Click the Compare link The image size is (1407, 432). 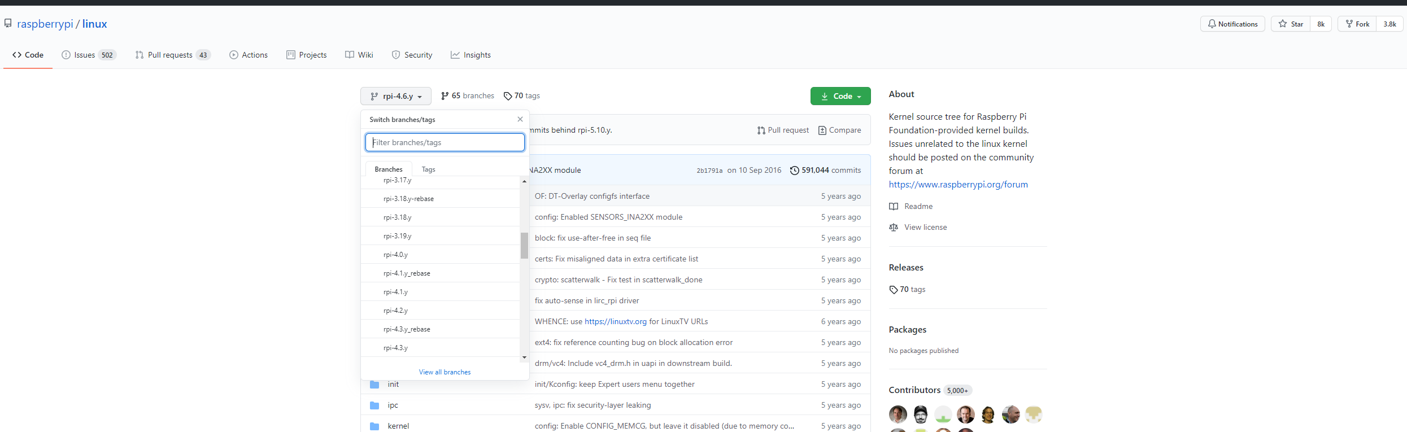pos(839,130)
